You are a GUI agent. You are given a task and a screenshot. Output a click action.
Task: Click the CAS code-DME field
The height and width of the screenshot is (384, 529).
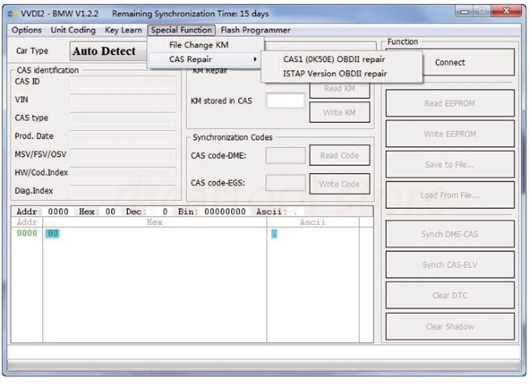coord(286,155)
